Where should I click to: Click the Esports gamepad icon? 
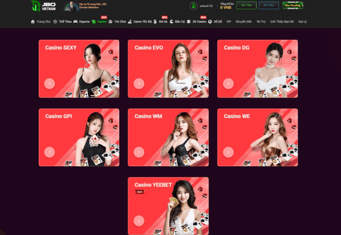(75, 21)
